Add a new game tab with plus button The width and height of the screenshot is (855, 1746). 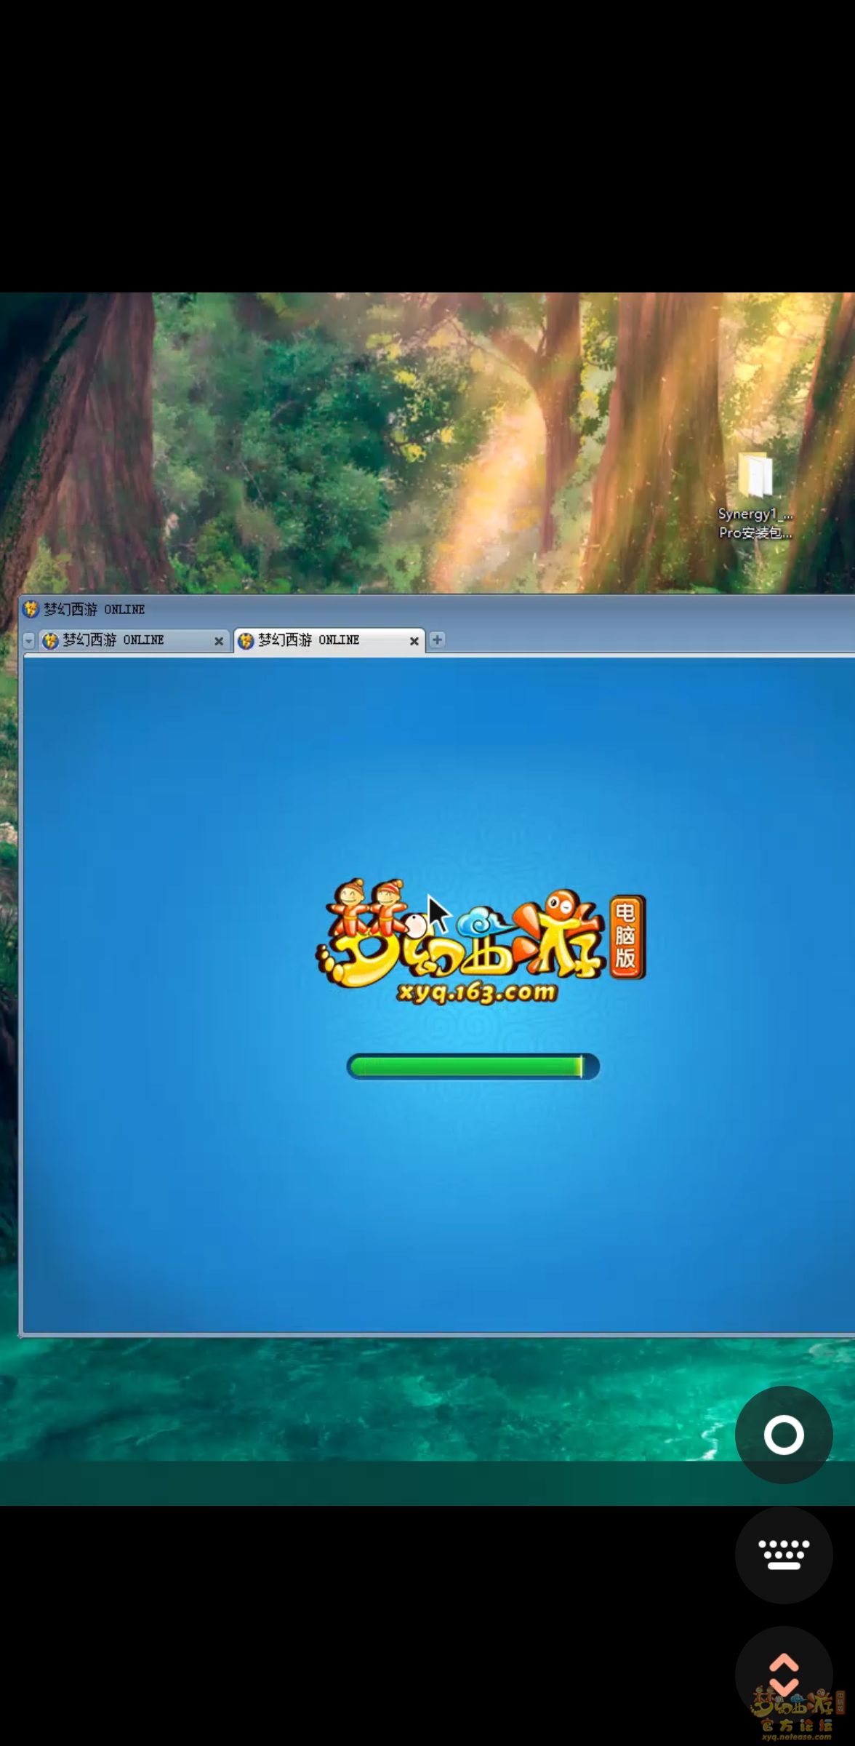pos(437,639)
